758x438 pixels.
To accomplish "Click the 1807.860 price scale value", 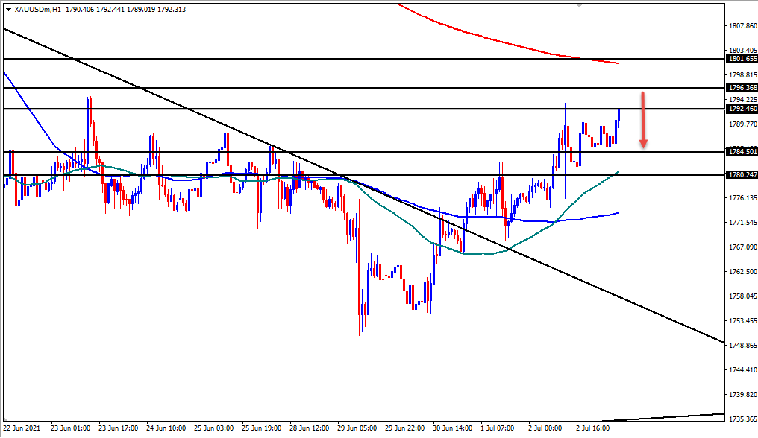I will click(x=743, y=25).
